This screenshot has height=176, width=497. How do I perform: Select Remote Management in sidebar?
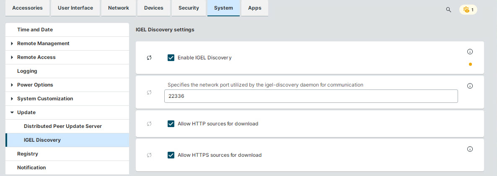coord(67,43)
